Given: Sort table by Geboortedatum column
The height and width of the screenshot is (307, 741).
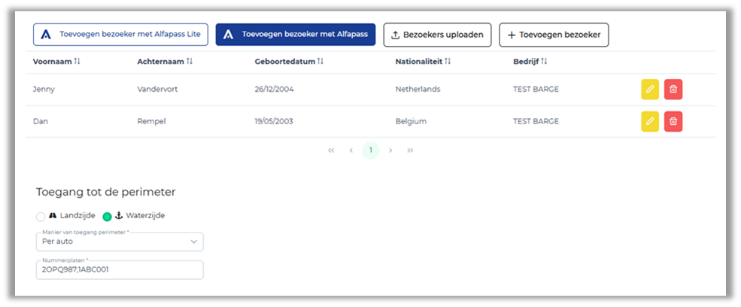Looking at the screenshot, I should [320, 61].
